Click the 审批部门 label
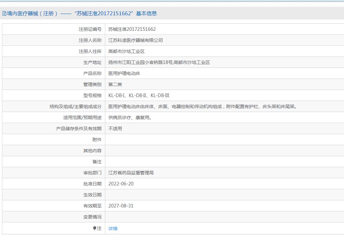The image size is (344, 237). tap(92, 173)
